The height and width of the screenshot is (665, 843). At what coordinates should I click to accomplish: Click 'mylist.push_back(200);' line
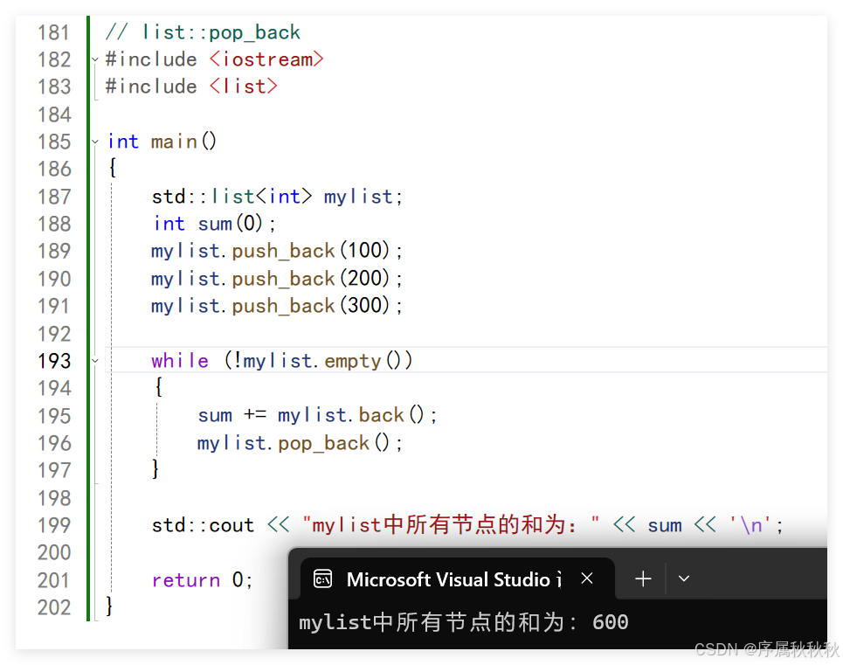[276, 279]
